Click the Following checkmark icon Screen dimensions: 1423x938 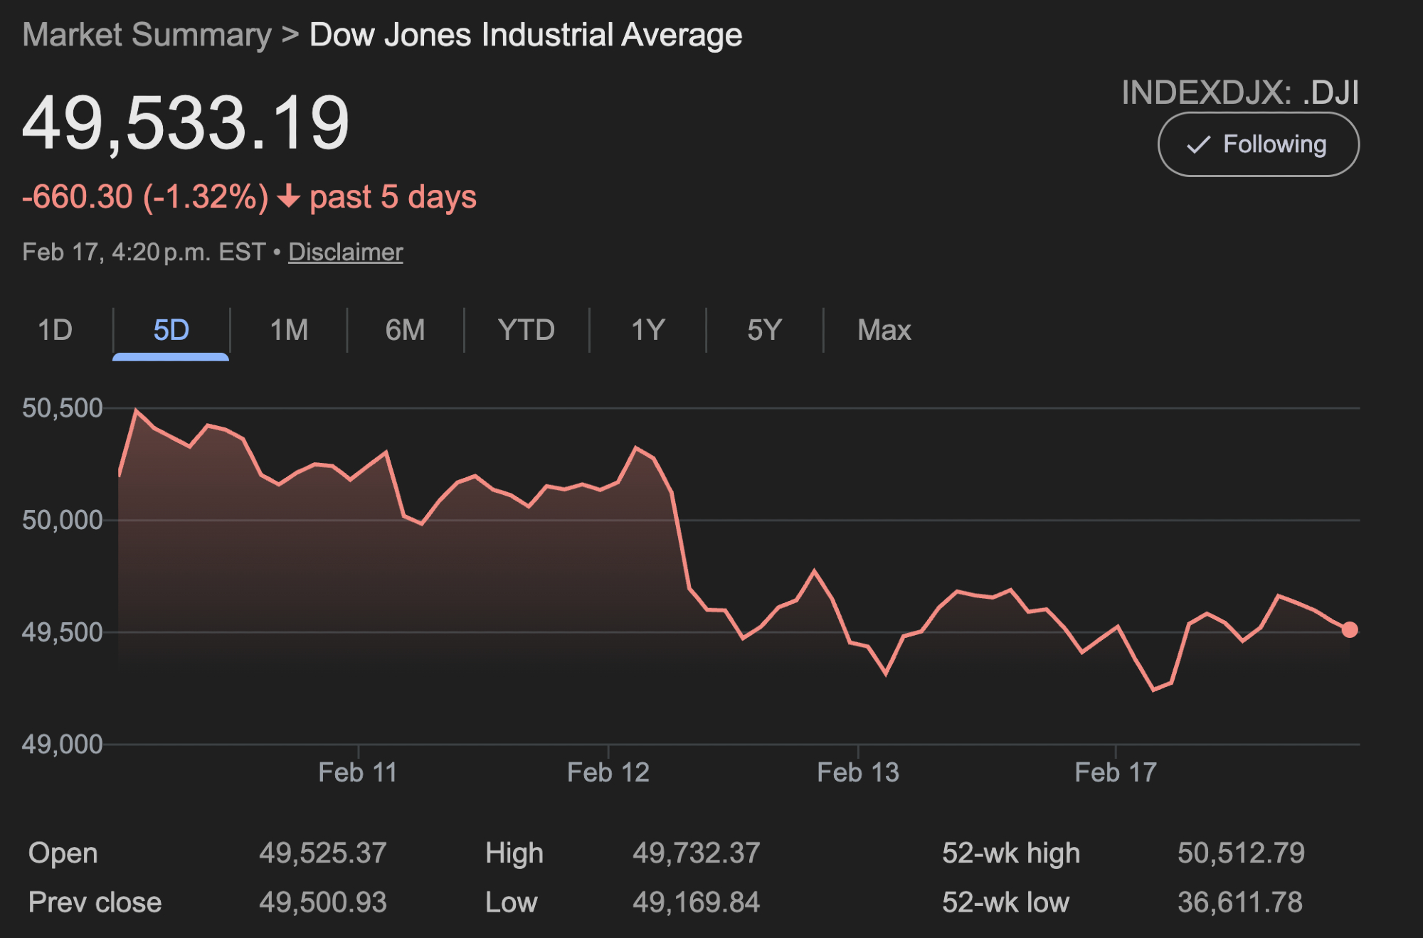click(1199, 145)
